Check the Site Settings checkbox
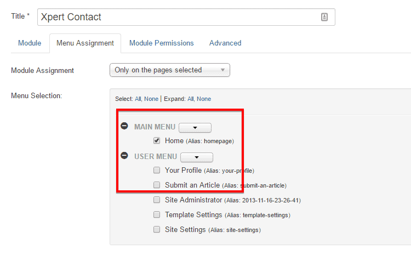Image resolution: width=411 pixels, height=260 pixels. [x=157, y=229]
